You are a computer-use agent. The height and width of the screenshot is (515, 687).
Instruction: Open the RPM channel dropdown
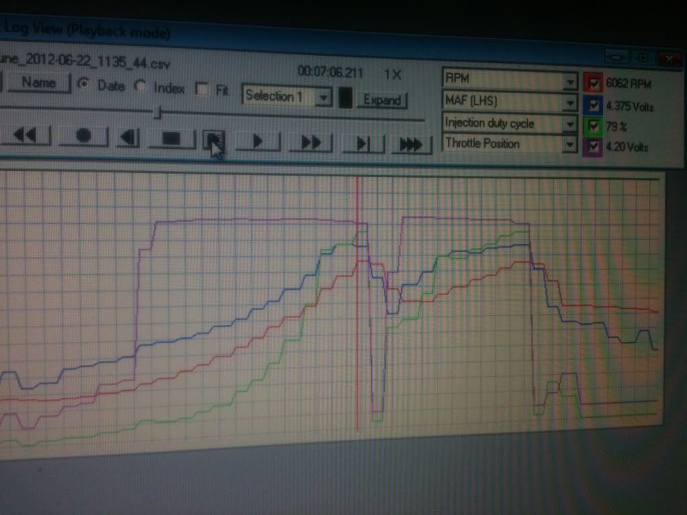570,81
